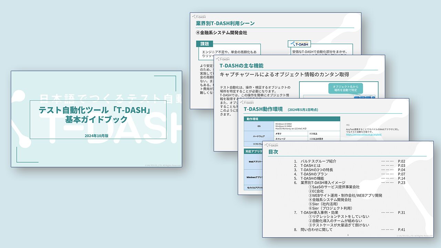Select the 目次 slide in the stack

tap(348, 193)
